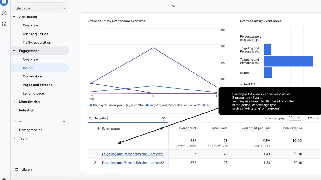Collapse the User section chevron
Image resolution: width=321 pixels, height=180 pixels.
[x=64, y=121]
